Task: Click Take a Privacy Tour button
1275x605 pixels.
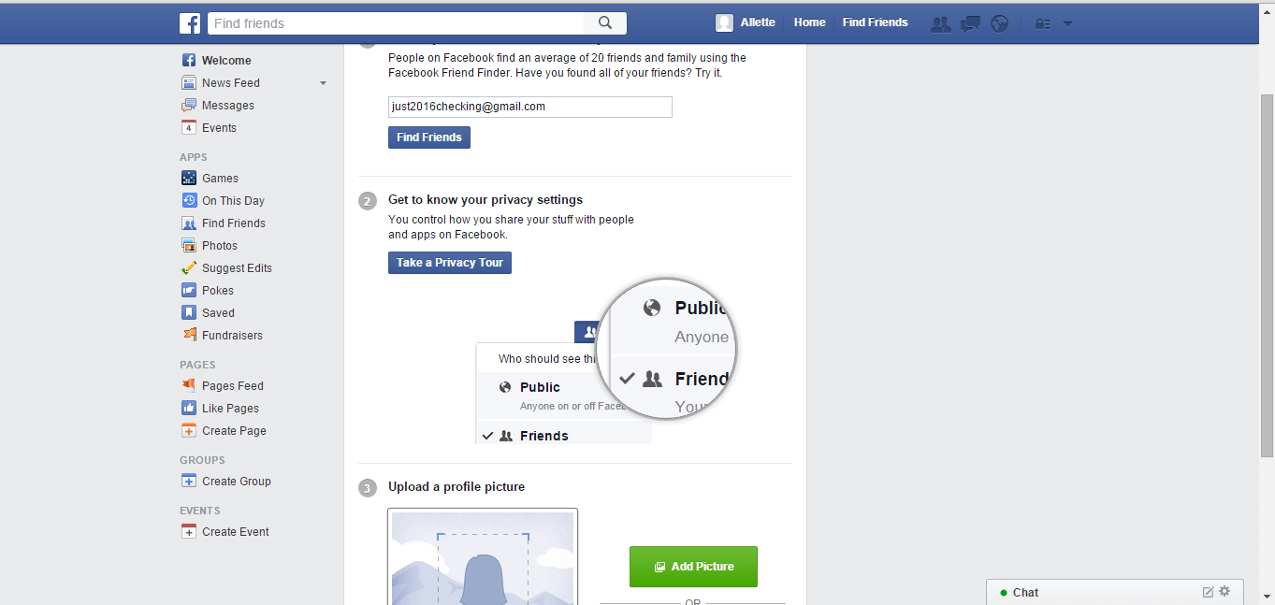Action: (450, 263)
